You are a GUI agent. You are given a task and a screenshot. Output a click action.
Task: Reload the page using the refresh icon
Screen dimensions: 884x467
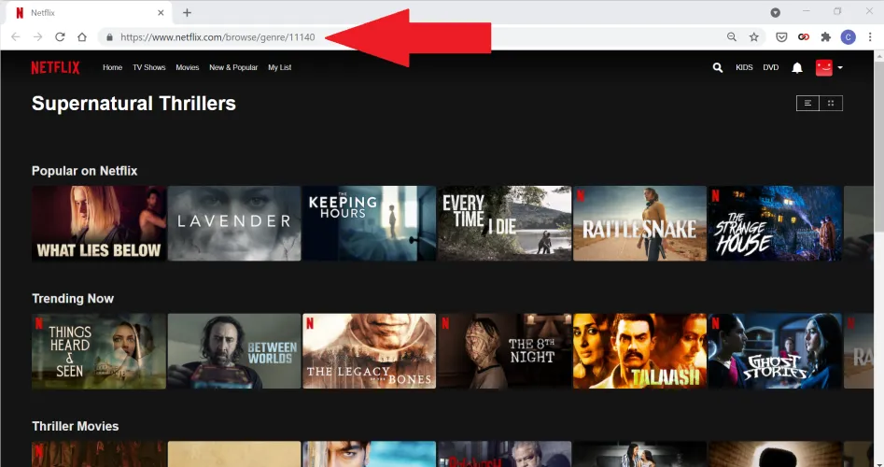point(60,37)
